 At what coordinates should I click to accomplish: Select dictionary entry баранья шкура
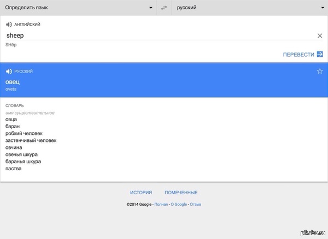click(x=24, y=162)
